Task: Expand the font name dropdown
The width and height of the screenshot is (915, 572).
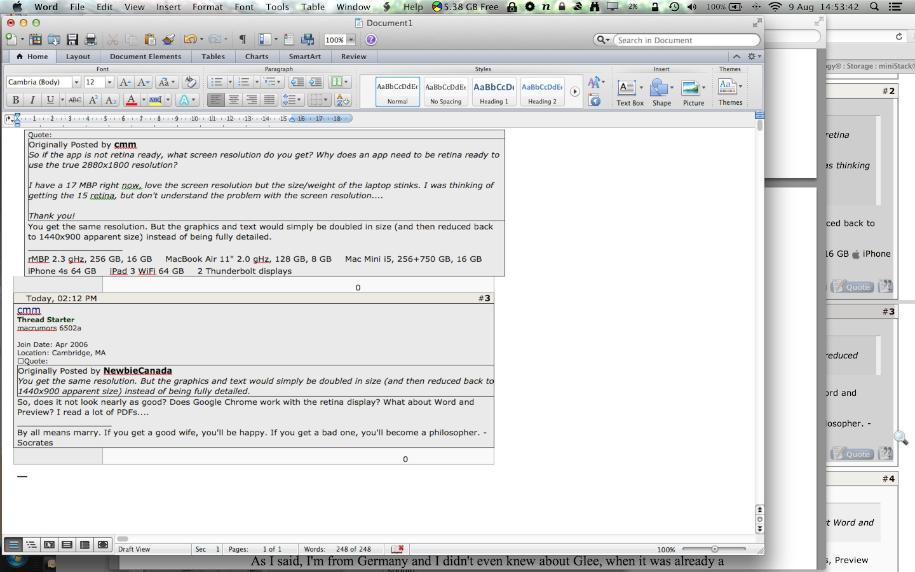Action: [x=76, y=82]
